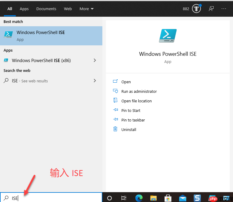Click the large PowerShell ISE preview icon
Screen dimensions: 233x202
[168, 36]
